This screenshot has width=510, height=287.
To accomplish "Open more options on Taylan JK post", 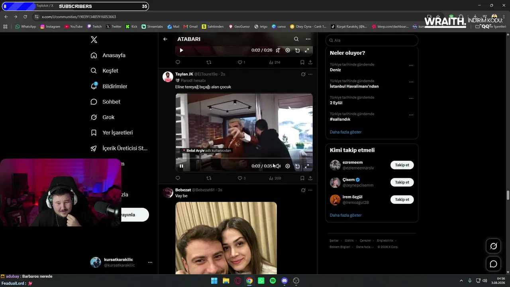I will tap(310, 74).
